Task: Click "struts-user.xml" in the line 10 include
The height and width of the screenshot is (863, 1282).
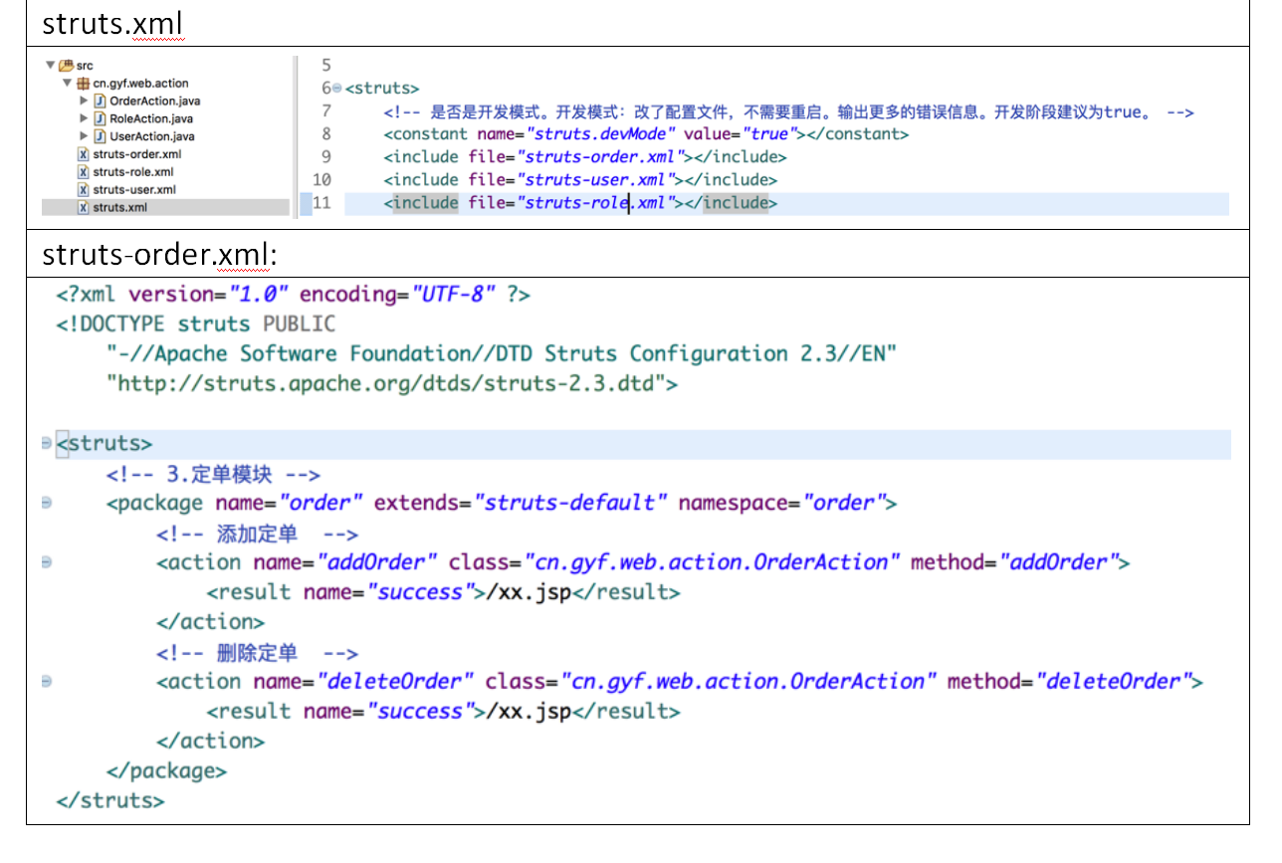Action: pyautogui.click(x=596, y=180)
